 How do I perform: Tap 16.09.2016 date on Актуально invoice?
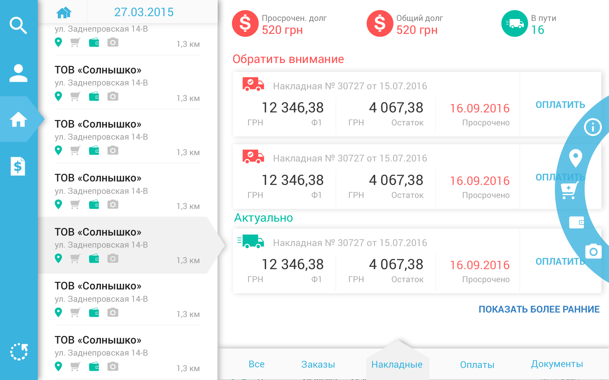pos(480,265)
